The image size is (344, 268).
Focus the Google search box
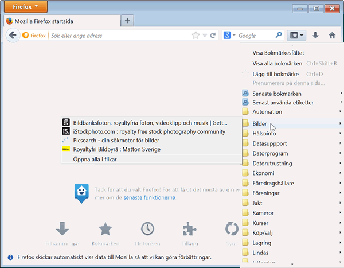click(256, 36)
